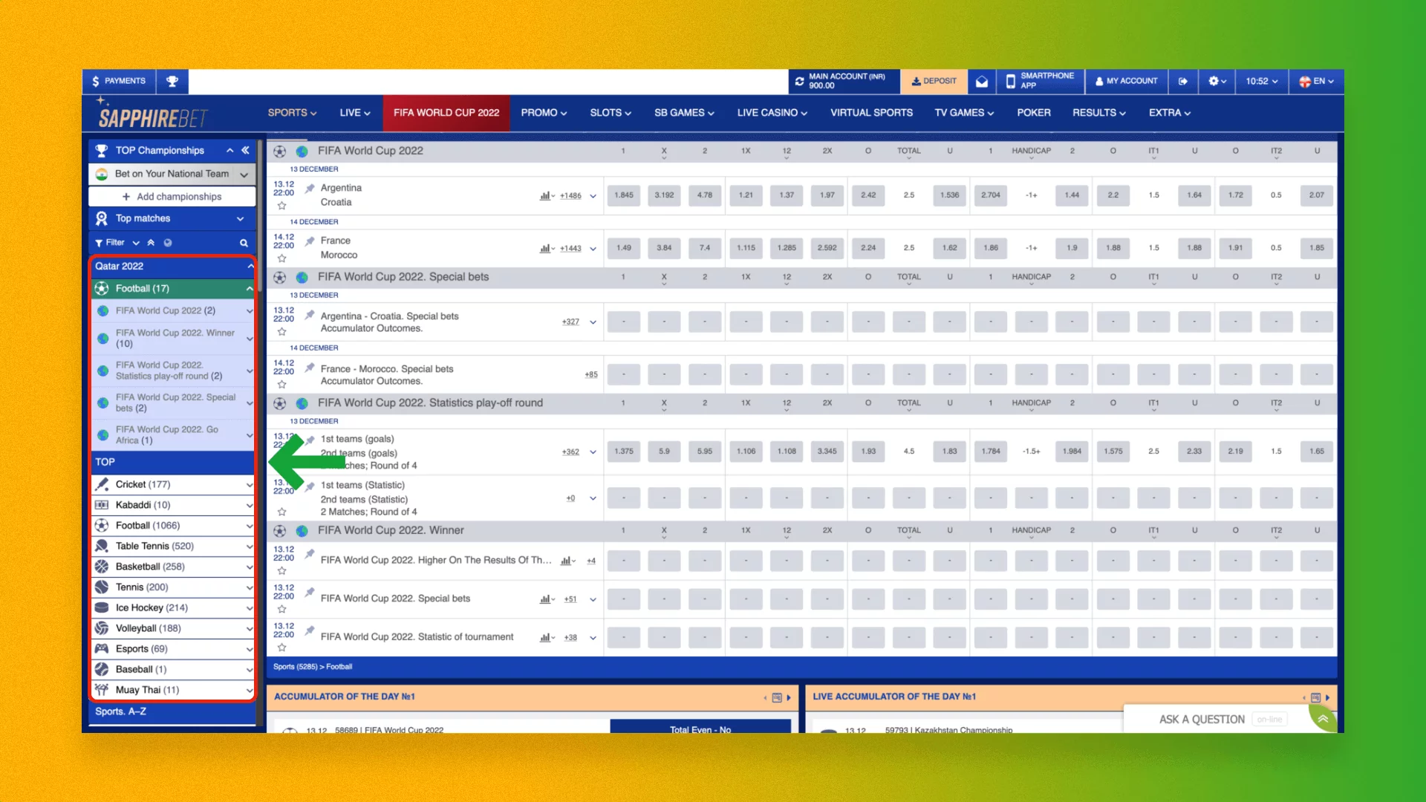Click the search icon in the Filter bar
This screenshot has width=1426, height=802.
(244, 242)
